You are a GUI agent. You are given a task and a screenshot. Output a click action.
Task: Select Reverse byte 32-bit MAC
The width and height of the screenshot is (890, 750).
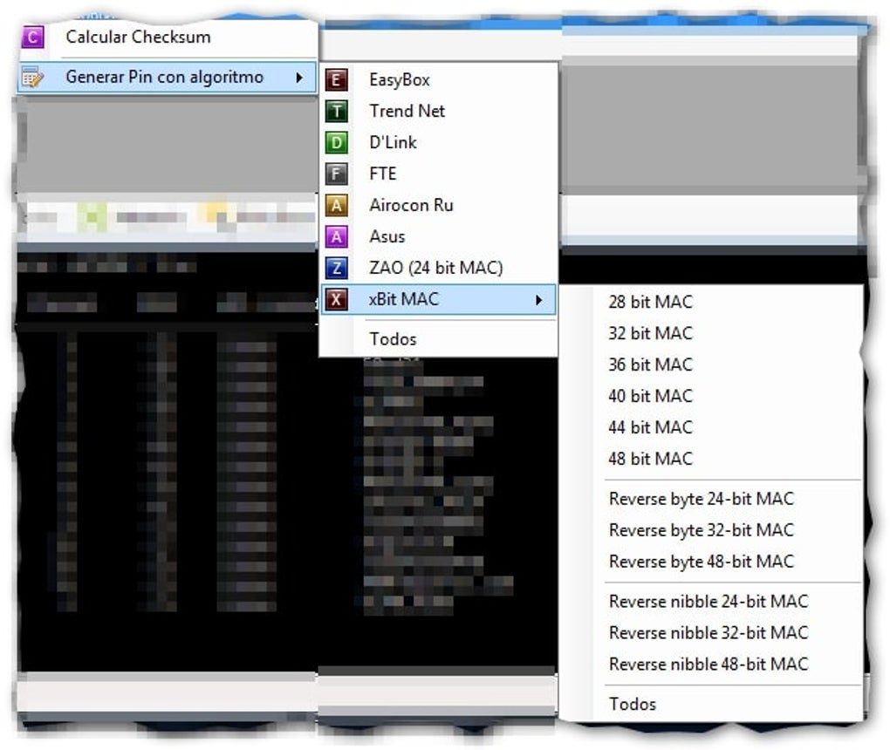coord(712,530)
